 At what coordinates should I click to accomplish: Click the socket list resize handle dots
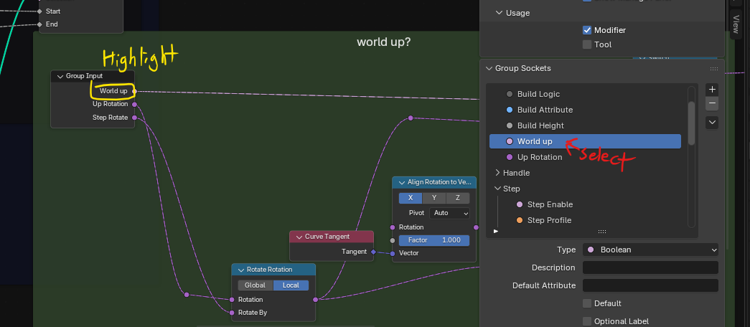[602, 232]
